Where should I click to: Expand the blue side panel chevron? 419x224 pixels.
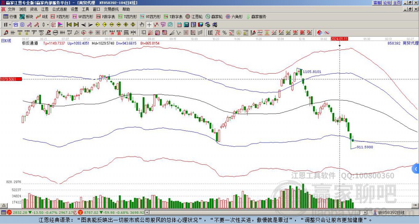[416, 169]
